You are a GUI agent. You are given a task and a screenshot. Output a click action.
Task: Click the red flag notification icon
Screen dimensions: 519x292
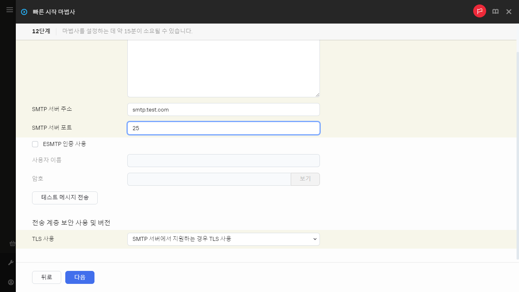[480, 11]
